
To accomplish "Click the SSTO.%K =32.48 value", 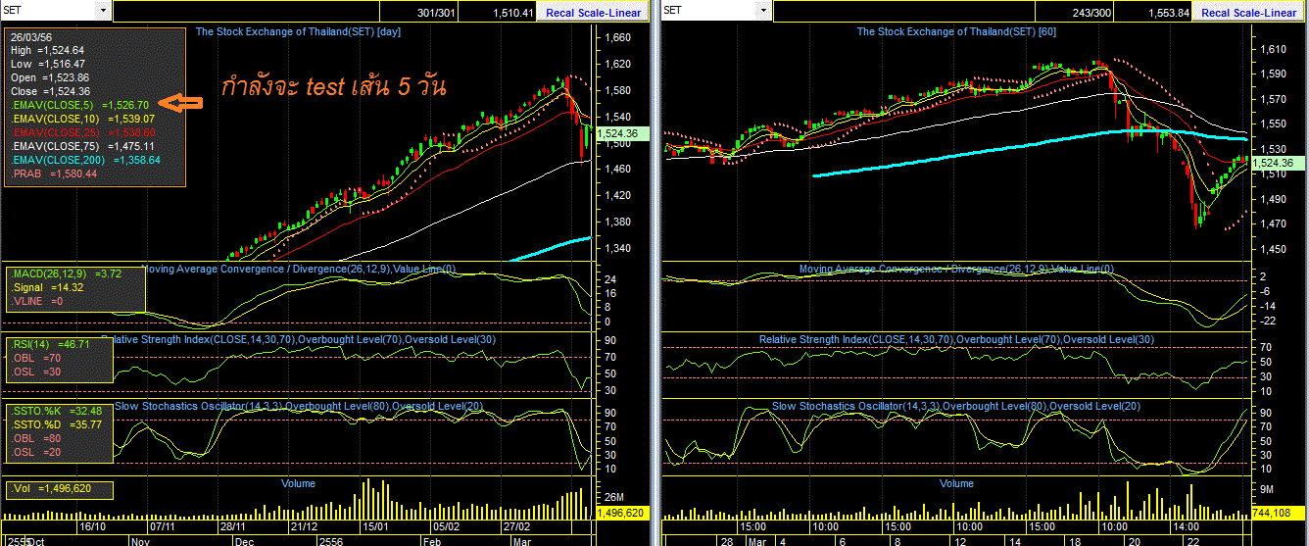I will coord(58,411).
